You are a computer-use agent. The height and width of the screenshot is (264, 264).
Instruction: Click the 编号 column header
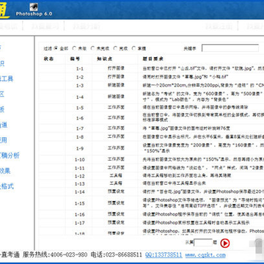point(75,59)
